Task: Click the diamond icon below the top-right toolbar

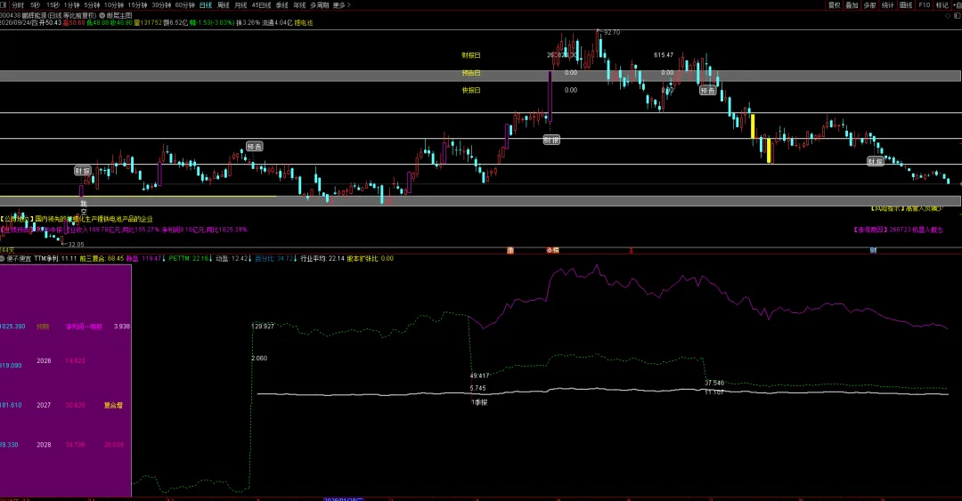Action: click(948, 15)
